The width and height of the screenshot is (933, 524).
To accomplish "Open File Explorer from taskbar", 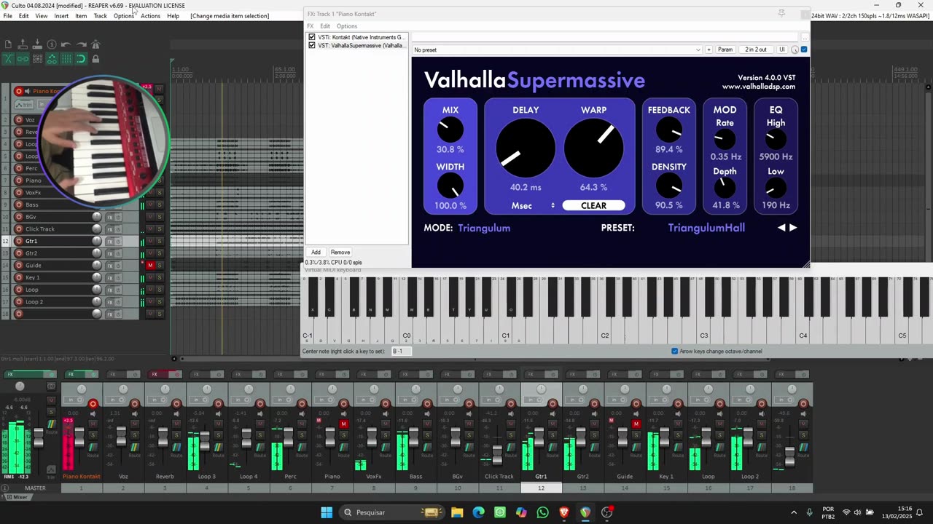I will (457, 512).
